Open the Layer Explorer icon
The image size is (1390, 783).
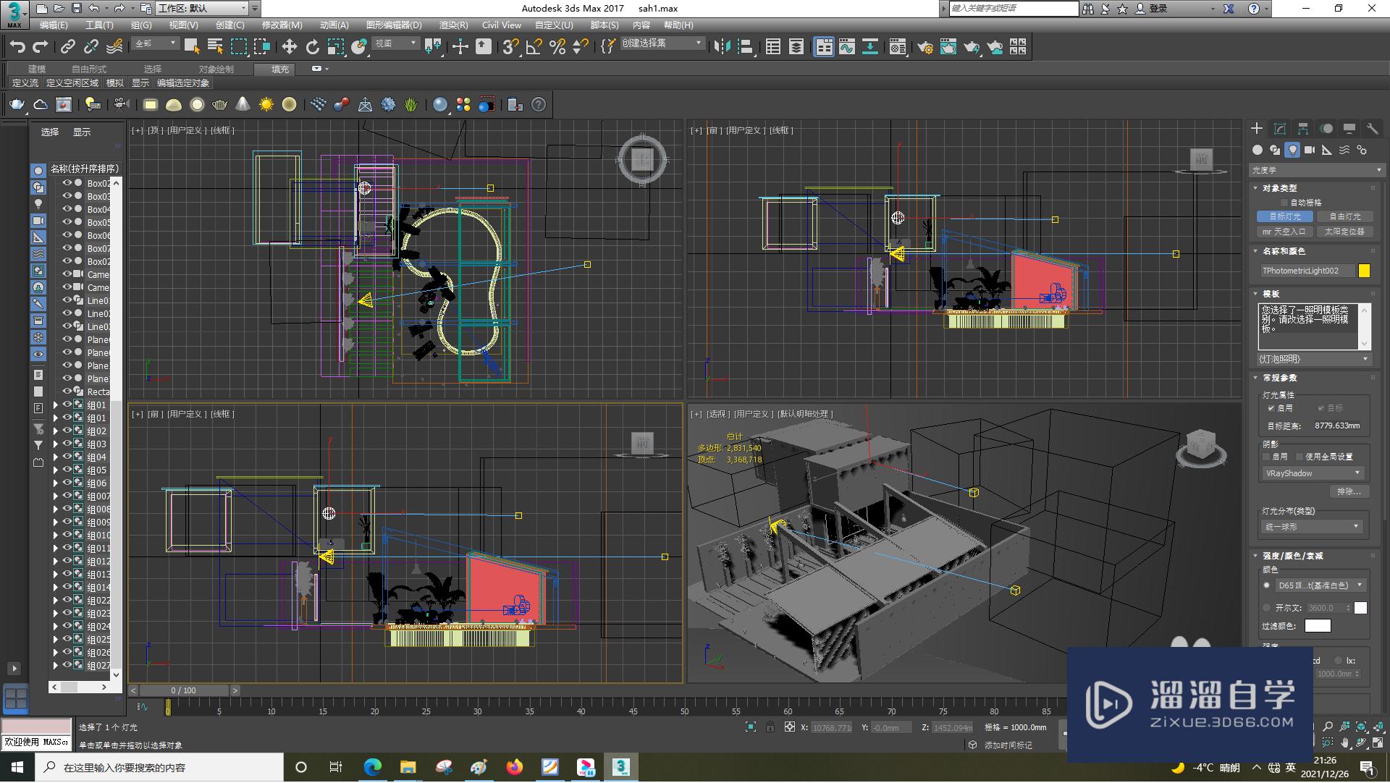point(796,47)
